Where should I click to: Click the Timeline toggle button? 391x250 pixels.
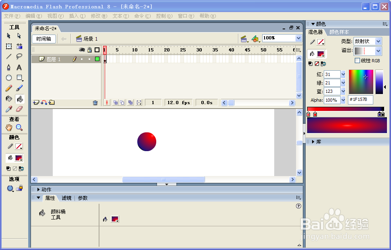tap(44, 39)
